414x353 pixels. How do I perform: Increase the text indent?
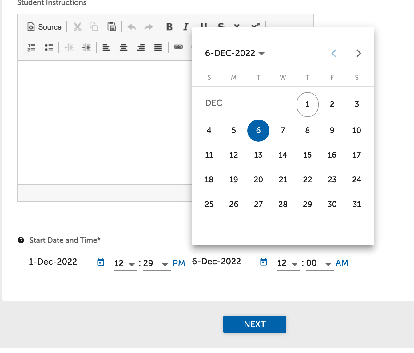pos(86,47)
